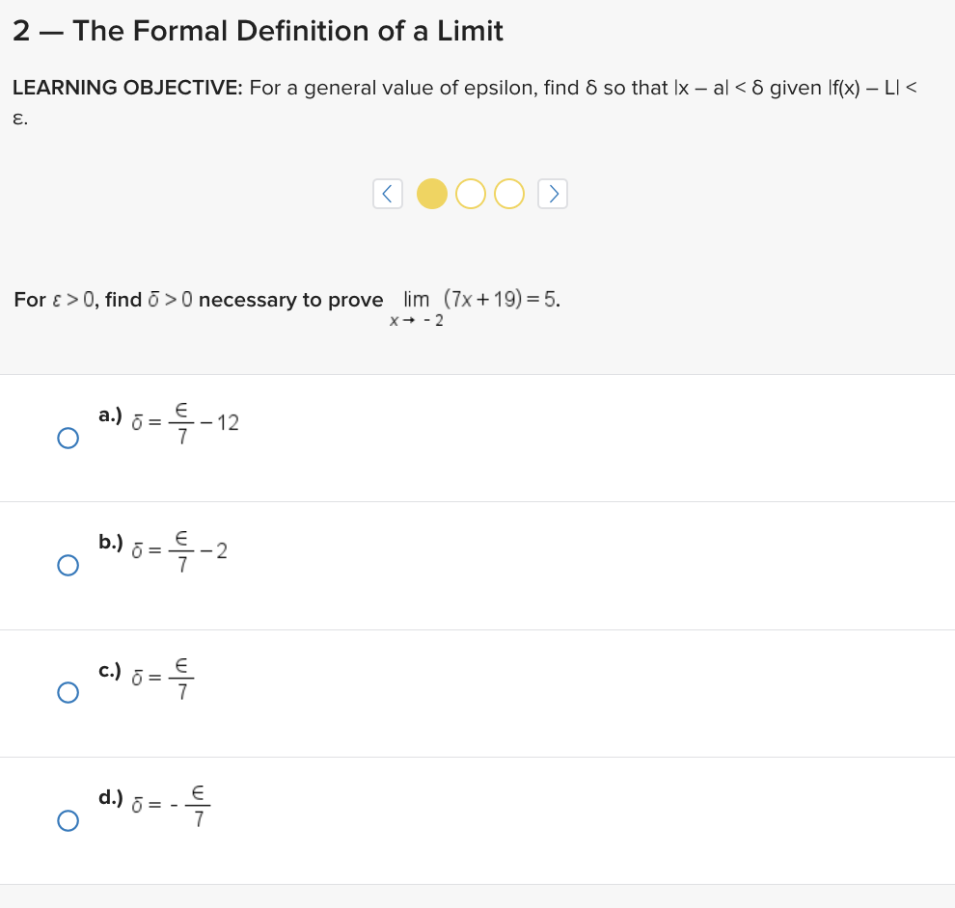Select answer option d.)
The height and width of the screenshot is (908, 955).
(x=68, y=820)
